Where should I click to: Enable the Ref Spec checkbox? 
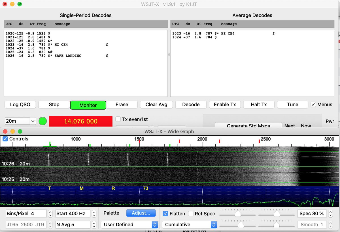[191, 214]
